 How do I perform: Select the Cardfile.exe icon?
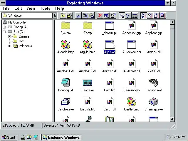[x=66, y=102]
